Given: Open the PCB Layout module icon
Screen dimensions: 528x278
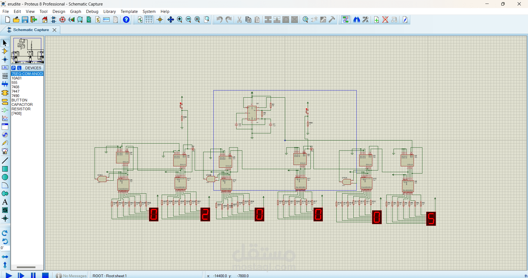Looking at the screenshot, I should pos(62,20).
